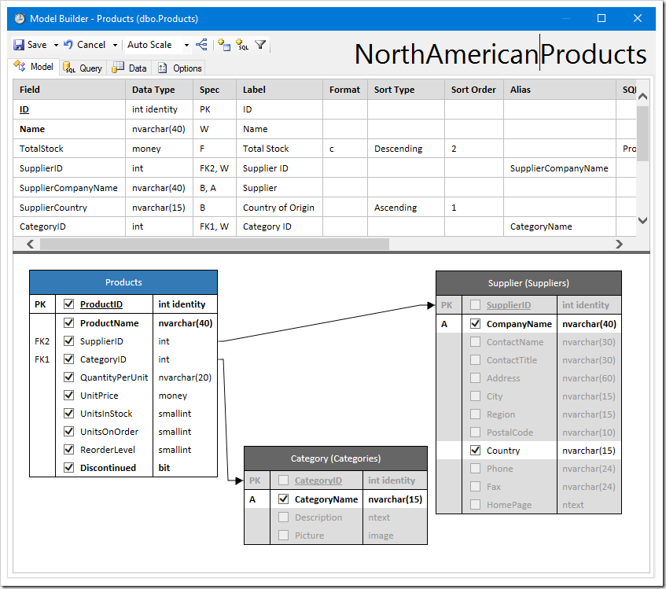Click the Field column header
Viewport: 666px width, 589px height.
coord(69,90)
